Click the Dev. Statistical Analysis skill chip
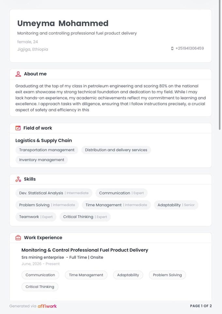222x314 pixels. [x=54, y=193]
